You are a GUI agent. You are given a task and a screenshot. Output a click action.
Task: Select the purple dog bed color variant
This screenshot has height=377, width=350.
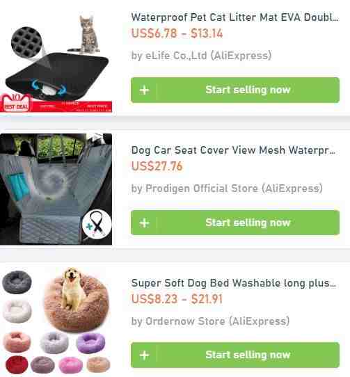[90, 343]
